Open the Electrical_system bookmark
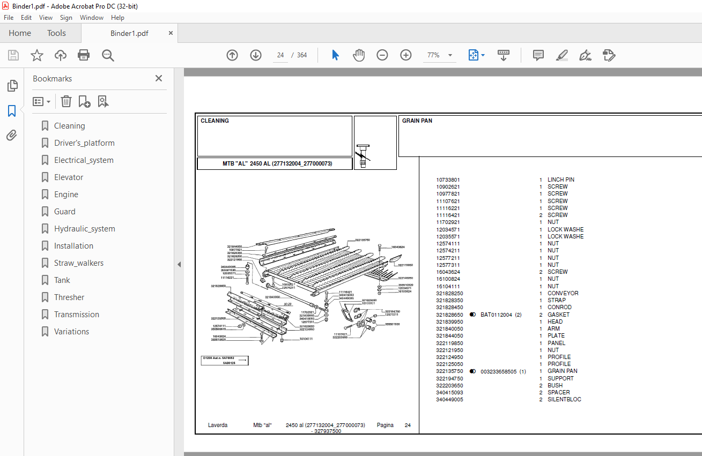The image size is (702, 456). coord(84,160)
